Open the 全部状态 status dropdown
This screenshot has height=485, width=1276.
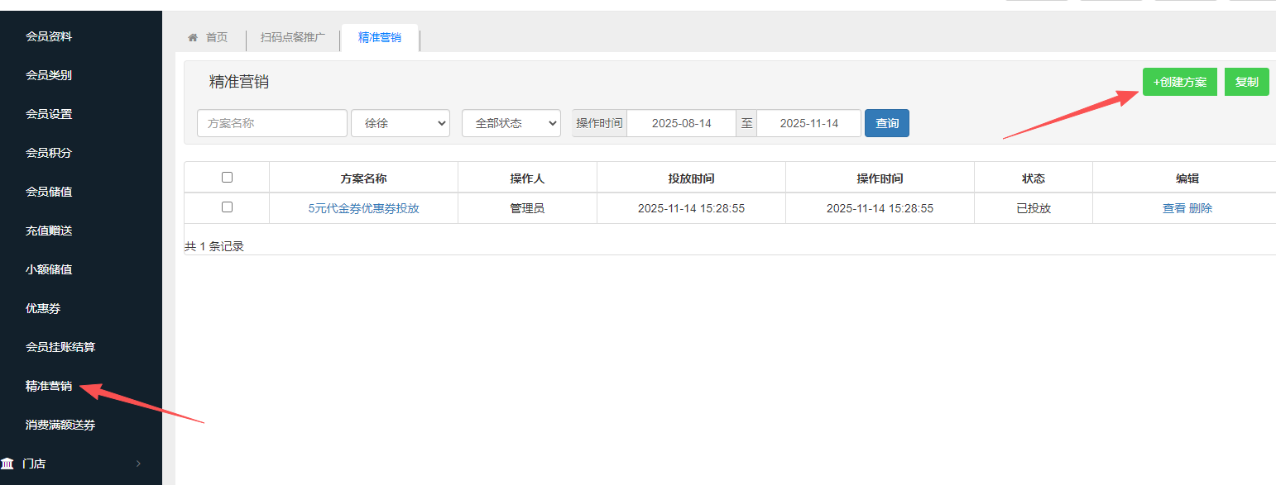click(x=511, y=123)
